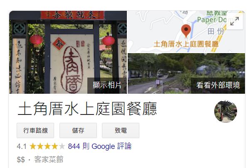Image resolution: width=250 pixels, height=168 pixels.
Task: Click the Paper Dome label on map
Action: coord(212,20)
